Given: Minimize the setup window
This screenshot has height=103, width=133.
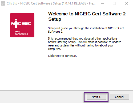Looking at the screenshot, I should 102,3.
